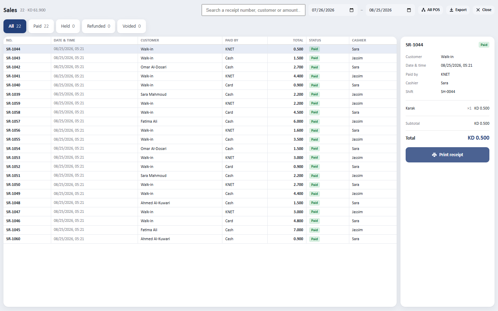Focus the receipt search field
Image resolution: width=498 pixels, height=311 pixels.
pos(253,10)
